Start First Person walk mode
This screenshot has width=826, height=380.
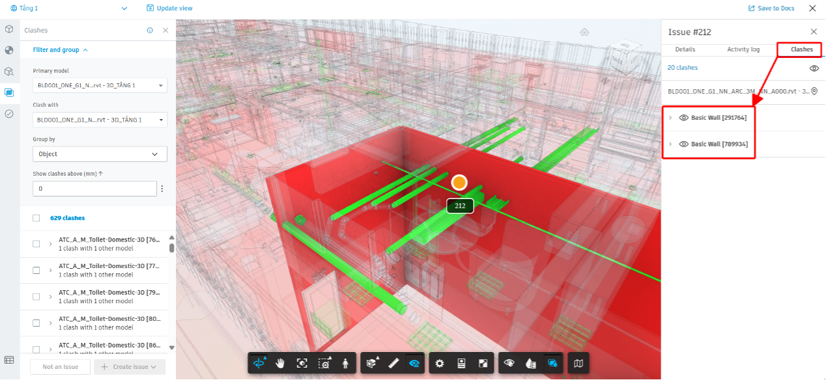click(x=345, y=364)
